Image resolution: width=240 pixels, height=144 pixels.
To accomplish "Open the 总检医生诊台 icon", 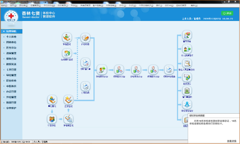I will (x=136, y=70).
